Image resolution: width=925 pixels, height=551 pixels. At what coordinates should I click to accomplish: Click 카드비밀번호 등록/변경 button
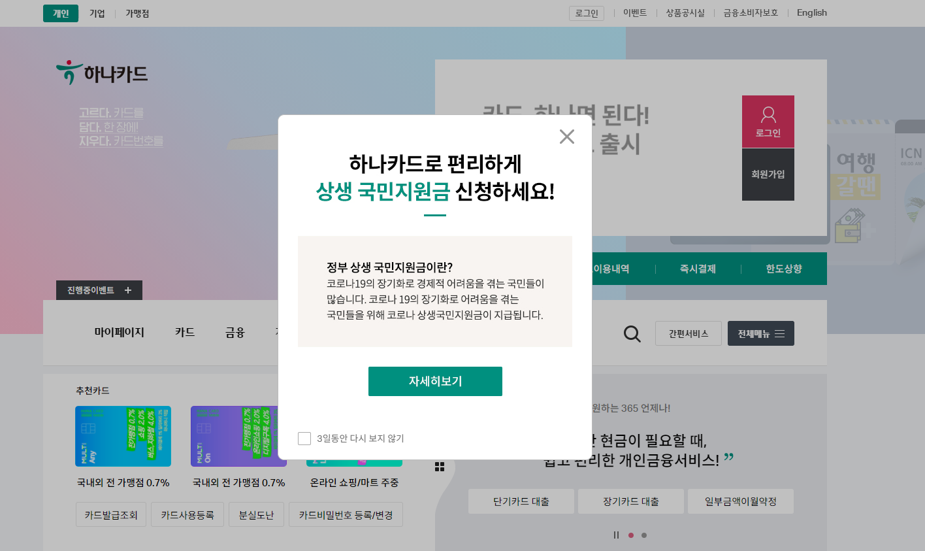click(346, 514)
